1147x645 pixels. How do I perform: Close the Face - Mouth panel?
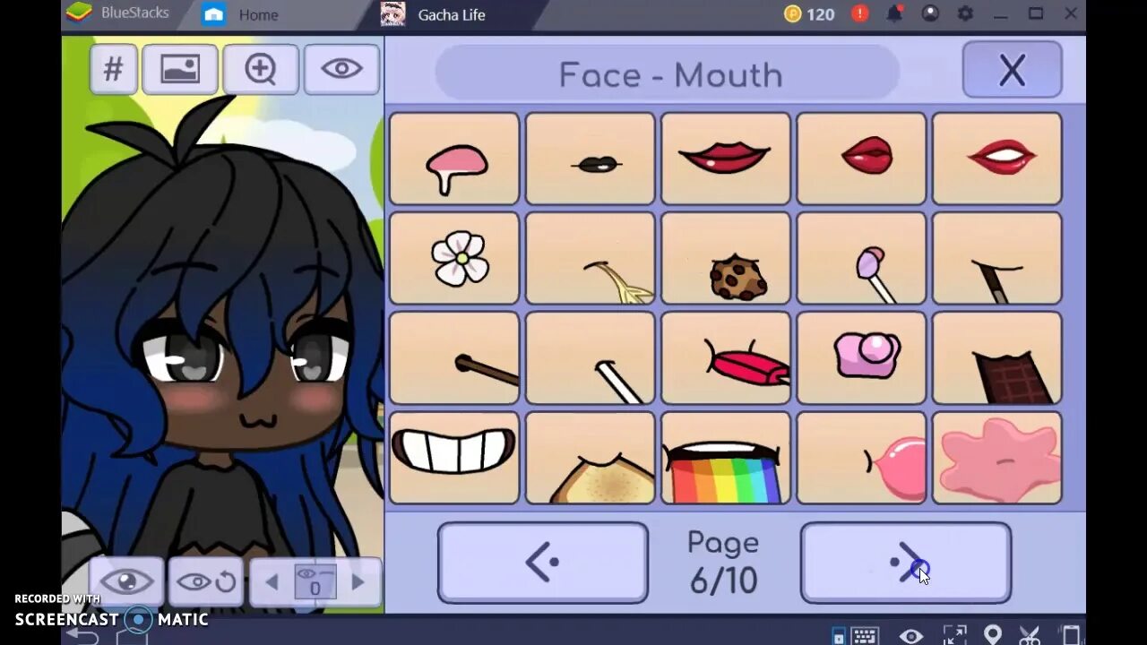click(x=1012, y=70)
